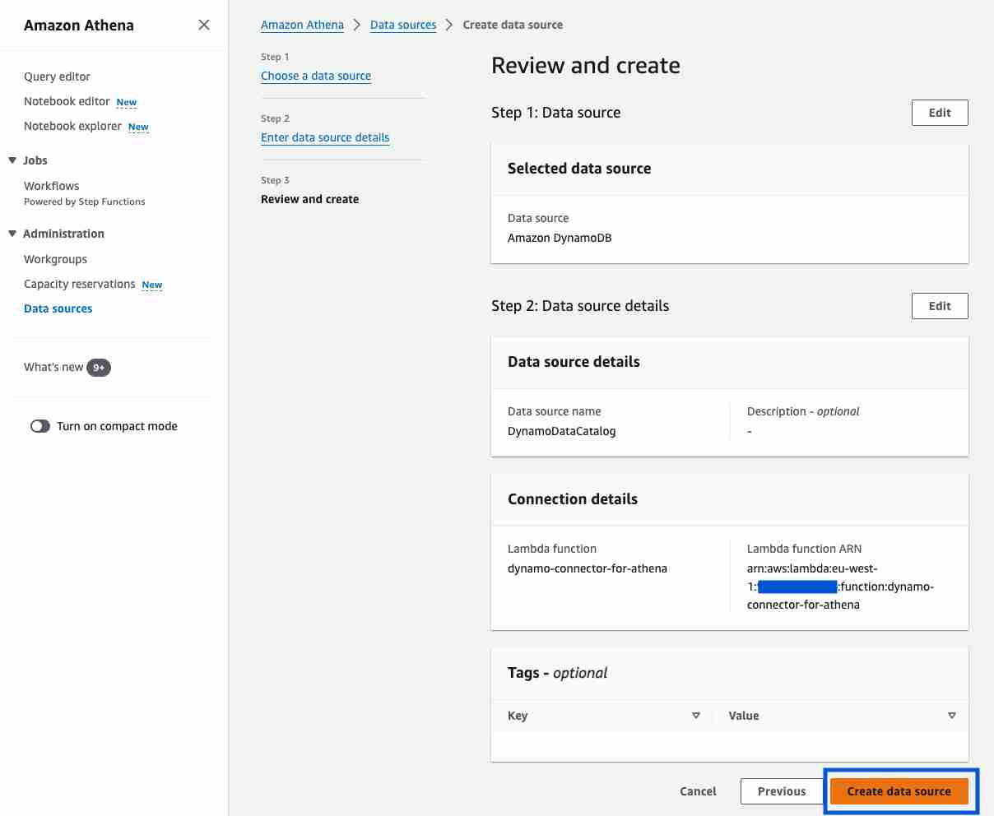Open Workgroups in the sidebar
Screen dimensions: 994x816
(x=55, y=259)
